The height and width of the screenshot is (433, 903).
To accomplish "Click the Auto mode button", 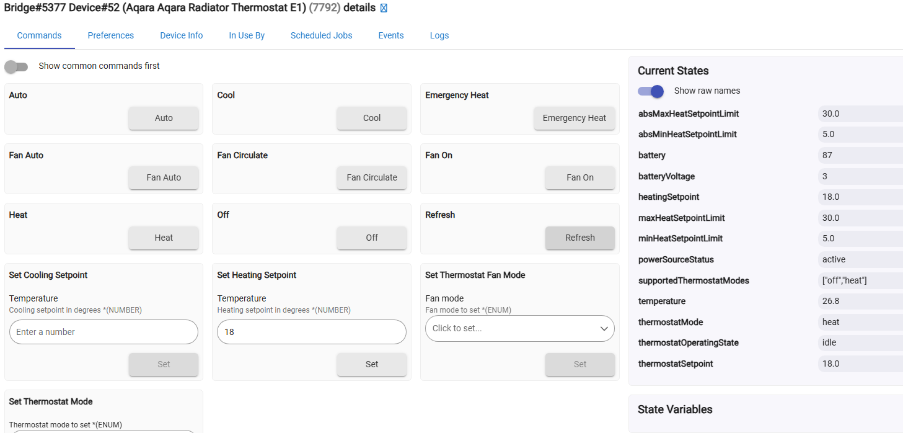I will click(164, 118).
